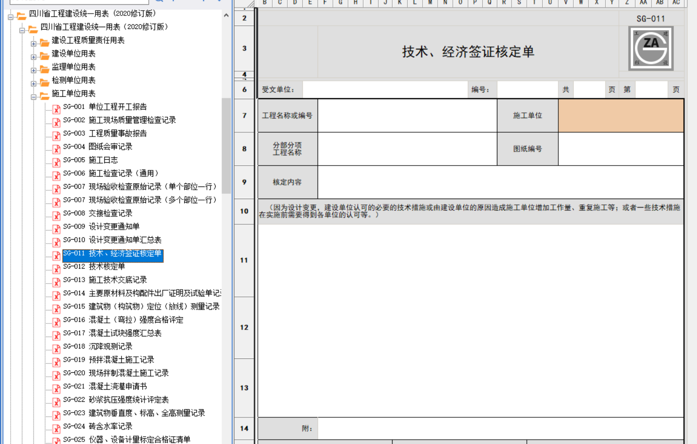Click the file icon for SG-002 施工现场质量管理检查记录

[56, 122]
